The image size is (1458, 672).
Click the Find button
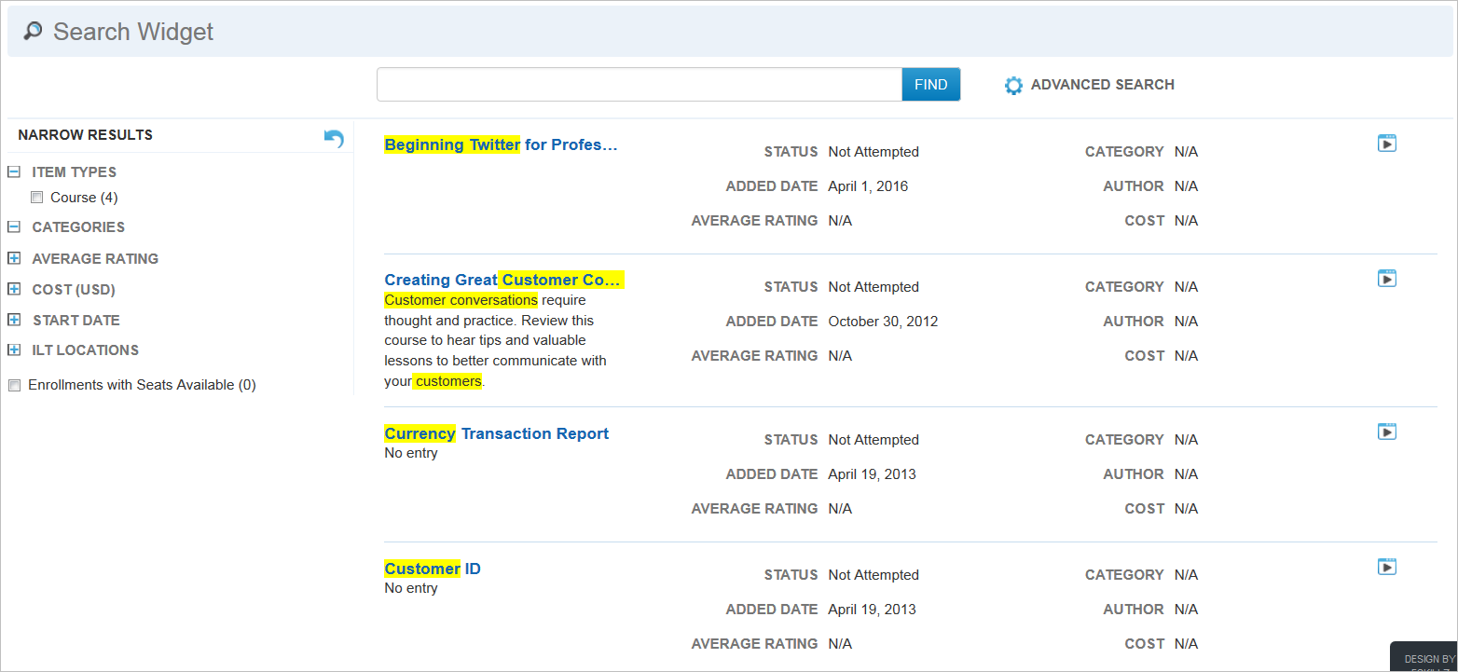[930, 85]
